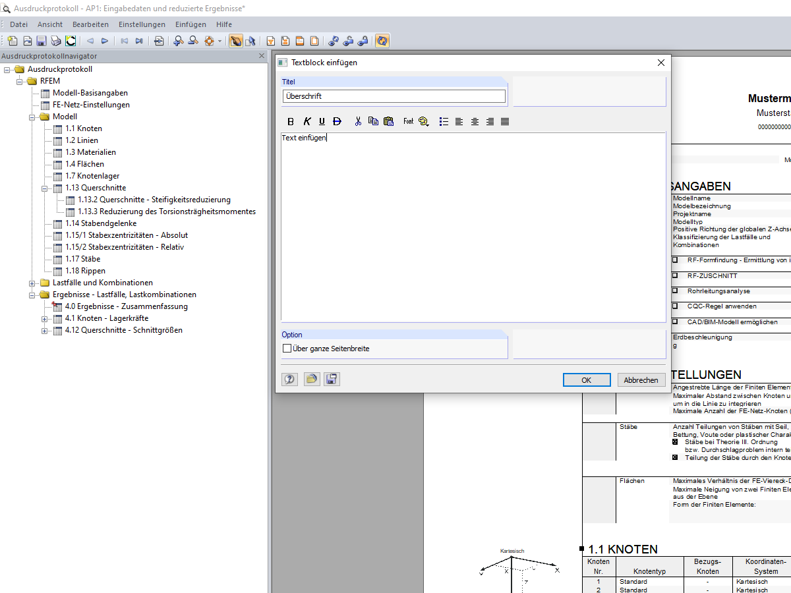The height and width of the screenshot is (593, 791).
Task: Click the Zoom in magnifier icon
Action: 179,41
